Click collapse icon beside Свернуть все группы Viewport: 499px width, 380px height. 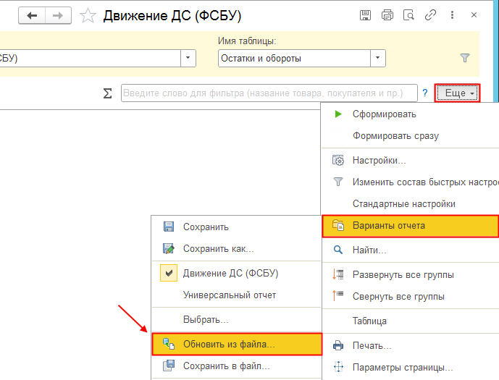coord(338,296)
